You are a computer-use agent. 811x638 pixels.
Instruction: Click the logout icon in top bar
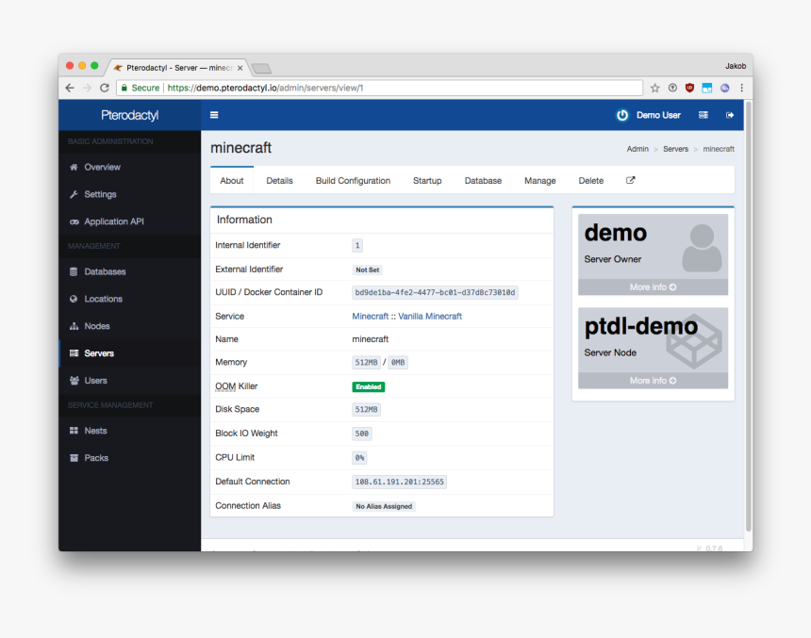point(729,115)
